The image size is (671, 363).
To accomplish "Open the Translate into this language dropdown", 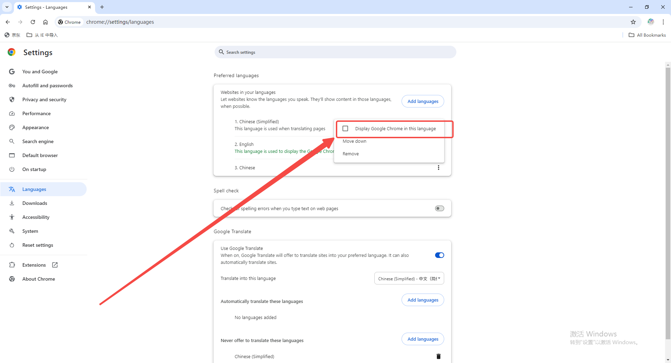I will click(409, 279).
